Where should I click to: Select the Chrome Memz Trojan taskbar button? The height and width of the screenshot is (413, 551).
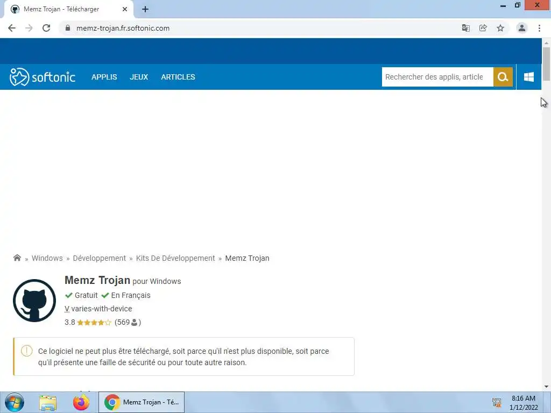pyautogui.click(x=142, y=402)
